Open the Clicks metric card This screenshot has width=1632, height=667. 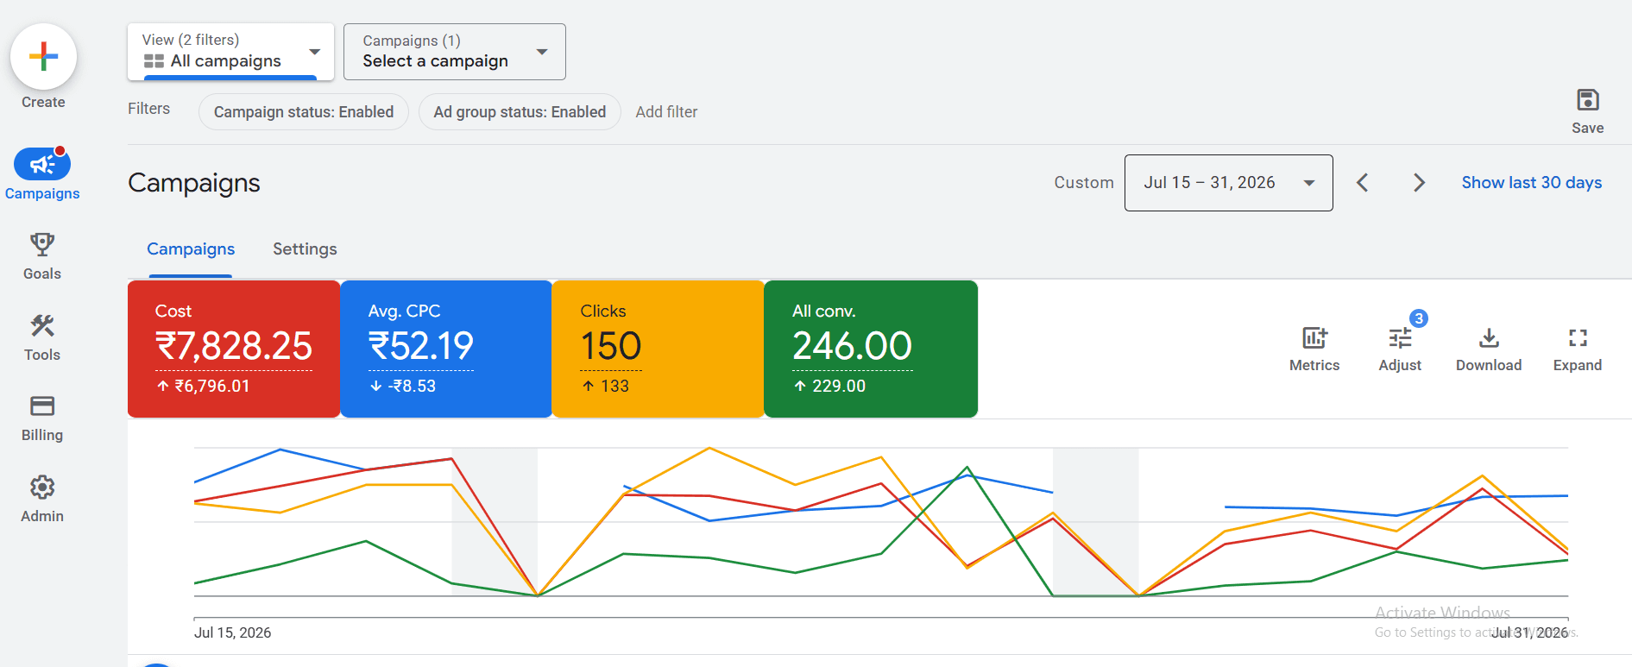[x=658, y=349]
